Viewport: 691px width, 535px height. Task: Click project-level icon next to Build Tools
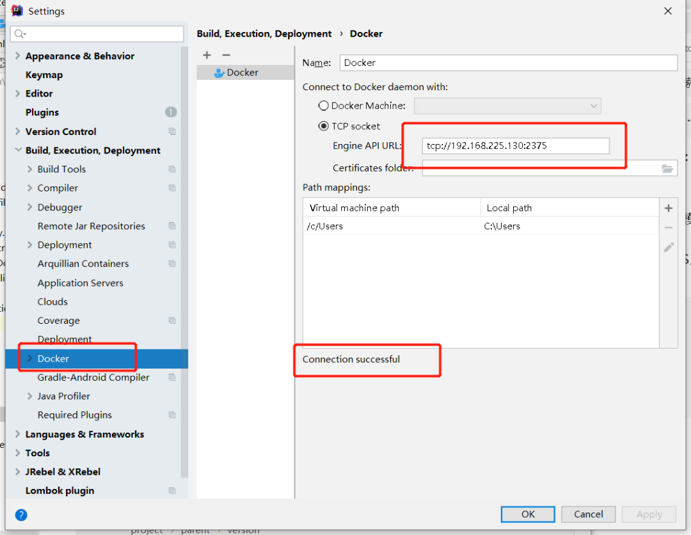[172, 169]
